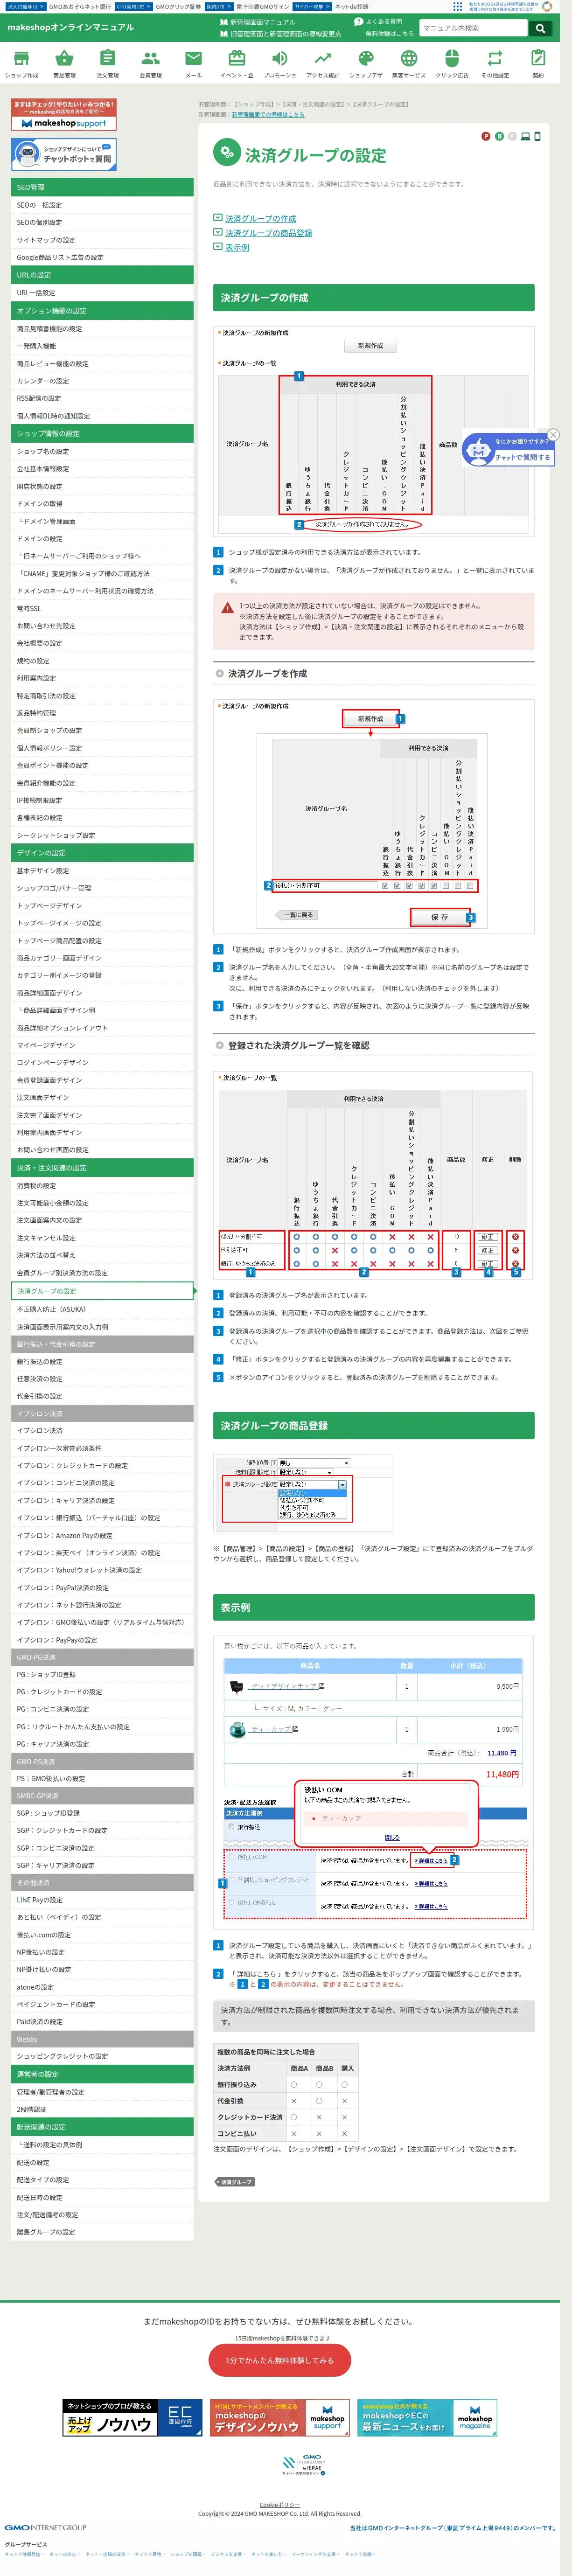The width and height of the screenshot is (572, 2576).
Task: Click the PC laptop device icon
Action: click(525, 136)
